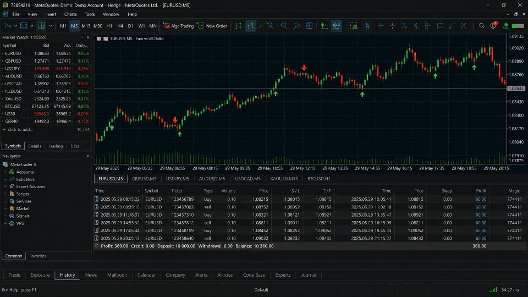Click the window layout panels icon
This screenshot has width=528, height=297.
click(41, 26)
